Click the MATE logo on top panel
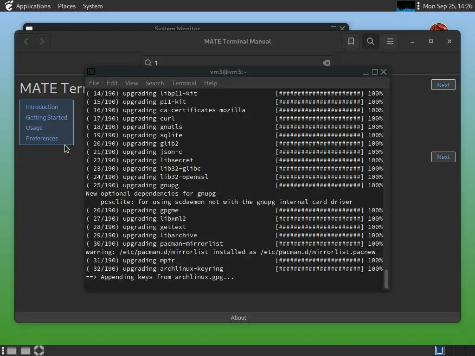This screenshot has width=475, height=356. point(9,6)
